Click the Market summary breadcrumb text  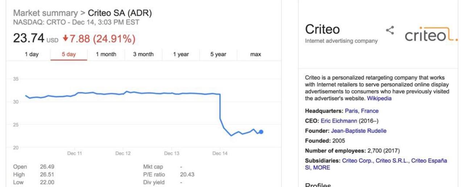pos(45,13)
